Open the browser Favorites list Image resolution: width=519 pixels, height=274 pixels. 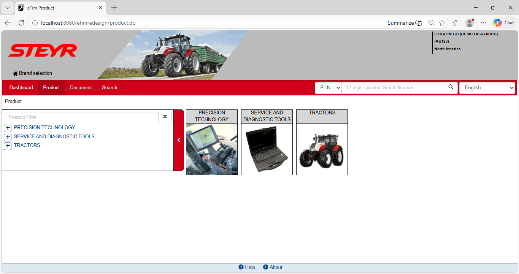[x=456, y=23]
